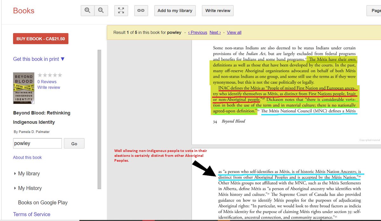
Task: Open Books on Google Play link
Action: (43, 203)
